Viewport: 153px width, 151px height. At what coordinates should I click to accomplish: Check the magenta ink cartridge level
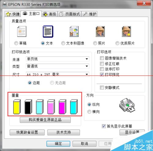(x=62, y=107)
